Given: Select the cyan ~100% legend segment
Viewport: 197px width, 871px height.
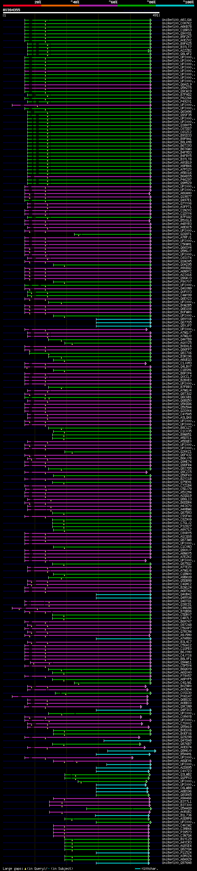Looking at the screenshot, I should (175, 6).
